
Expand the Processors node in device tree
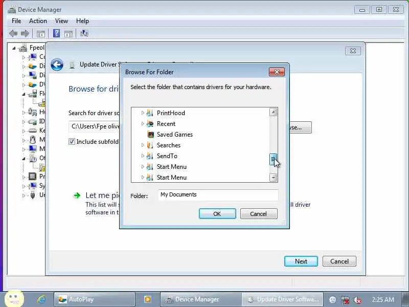click(24, 177)
